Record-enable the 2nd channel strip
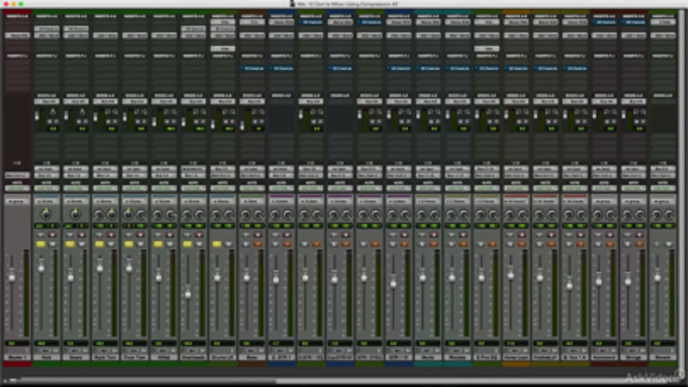The image size is (688, 387). click(x=52, y=235)
